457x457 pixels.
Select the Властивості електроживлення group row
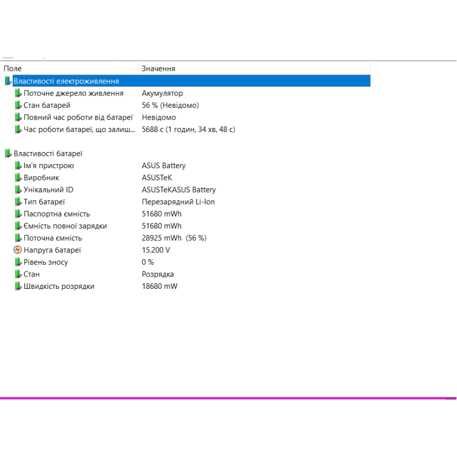pyautogui.click(x=66, y=81)
